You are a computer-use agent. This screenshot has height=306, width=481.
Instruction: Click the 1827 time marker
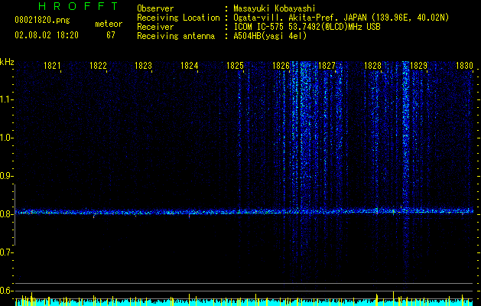[327, 66]
